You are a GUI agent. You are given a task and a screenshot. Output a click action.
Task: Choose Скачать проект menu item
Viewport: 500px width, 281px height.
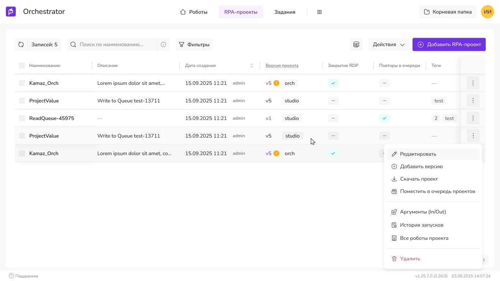(433, 179)
